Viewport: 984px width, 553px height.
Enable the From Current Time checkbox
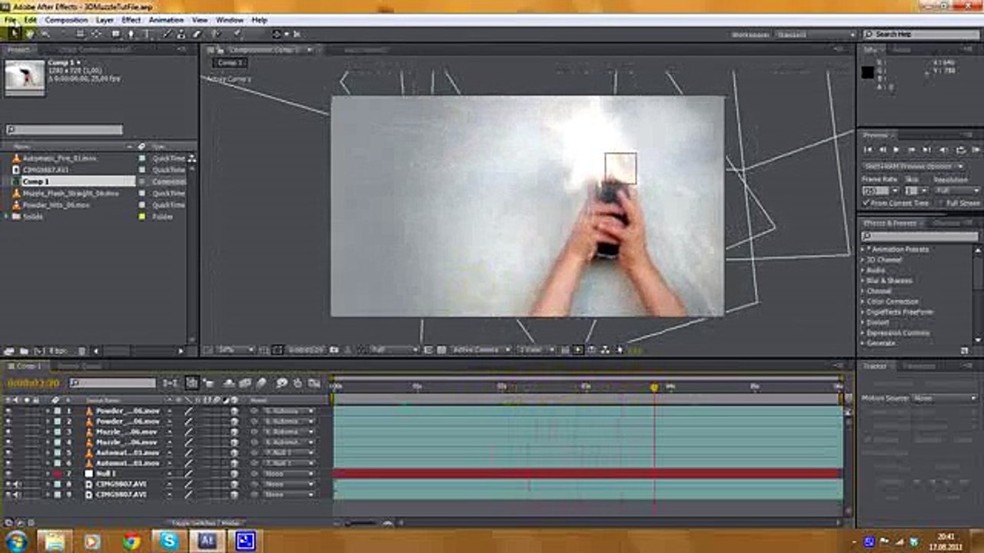click(x=867, y=203)
